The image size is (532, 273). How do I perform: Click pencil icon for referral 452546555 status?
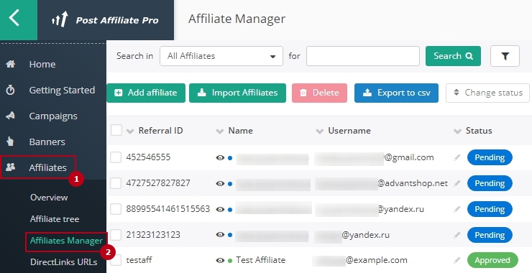[x=457, y=157]
